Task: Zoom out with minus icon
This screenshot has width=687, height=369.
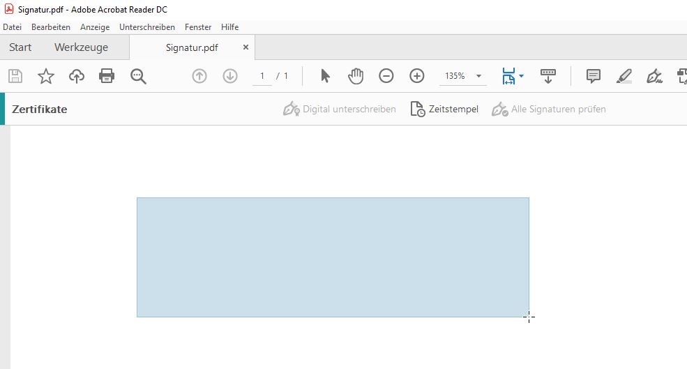Action: pos(386,76)
